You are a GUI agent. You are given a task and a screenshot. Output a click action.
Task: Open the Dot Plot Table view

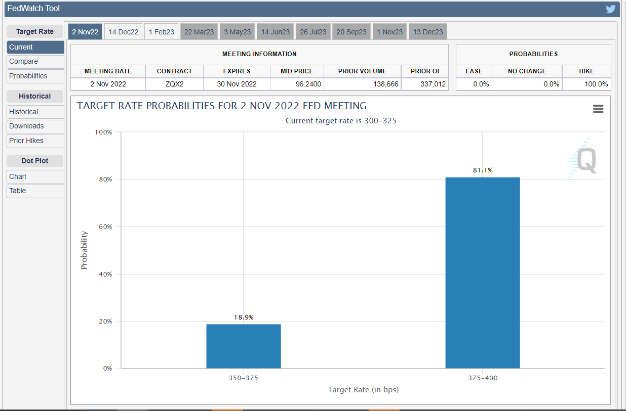(x=35, y=191)
